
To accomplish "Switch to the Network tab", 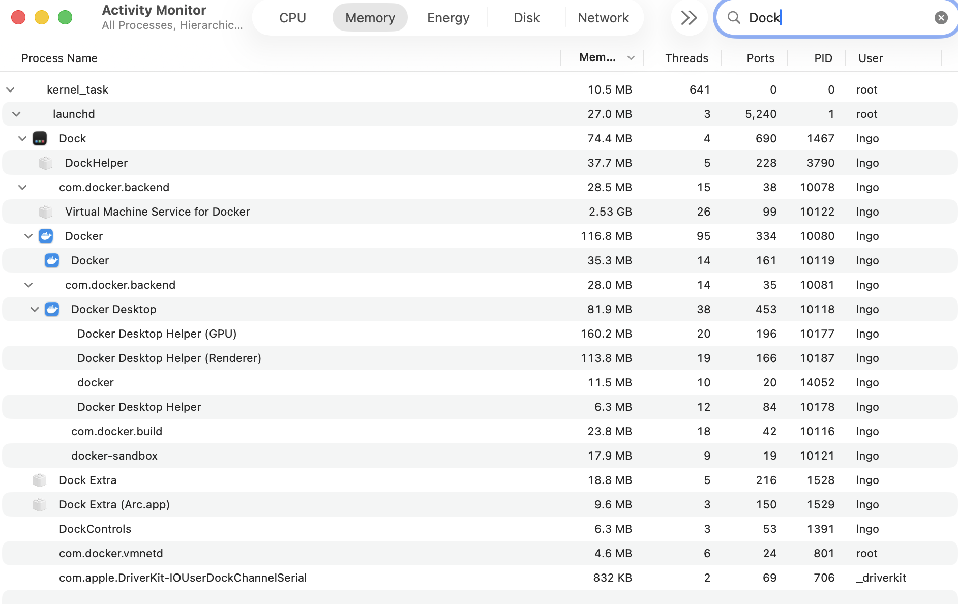I will (603, 18).
